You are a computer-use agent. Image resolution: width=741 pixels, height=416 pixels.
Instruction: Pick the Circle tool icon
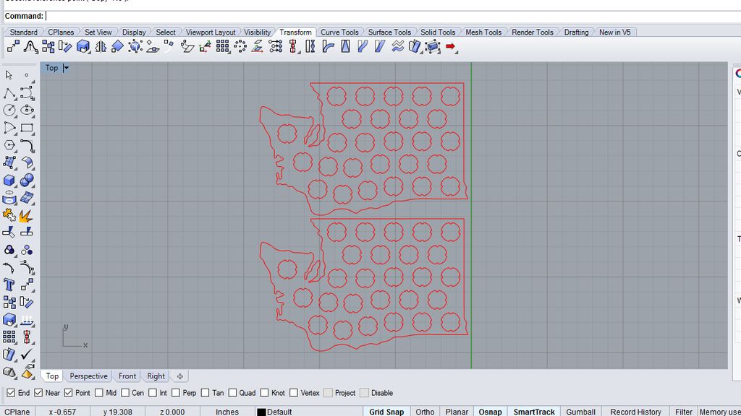click(9, 110)
